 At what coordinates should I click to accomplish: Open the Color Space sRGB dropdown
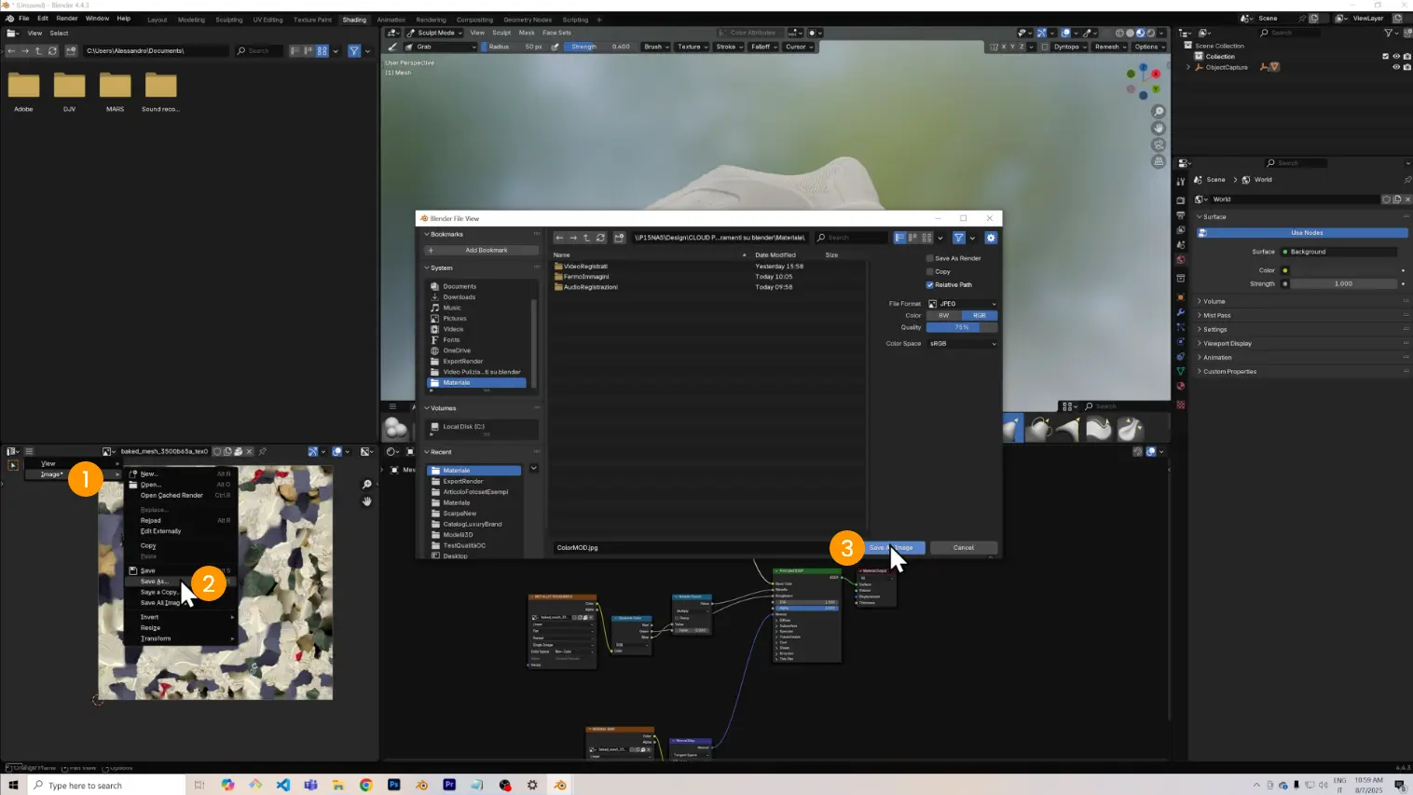[x=962, y=344]
